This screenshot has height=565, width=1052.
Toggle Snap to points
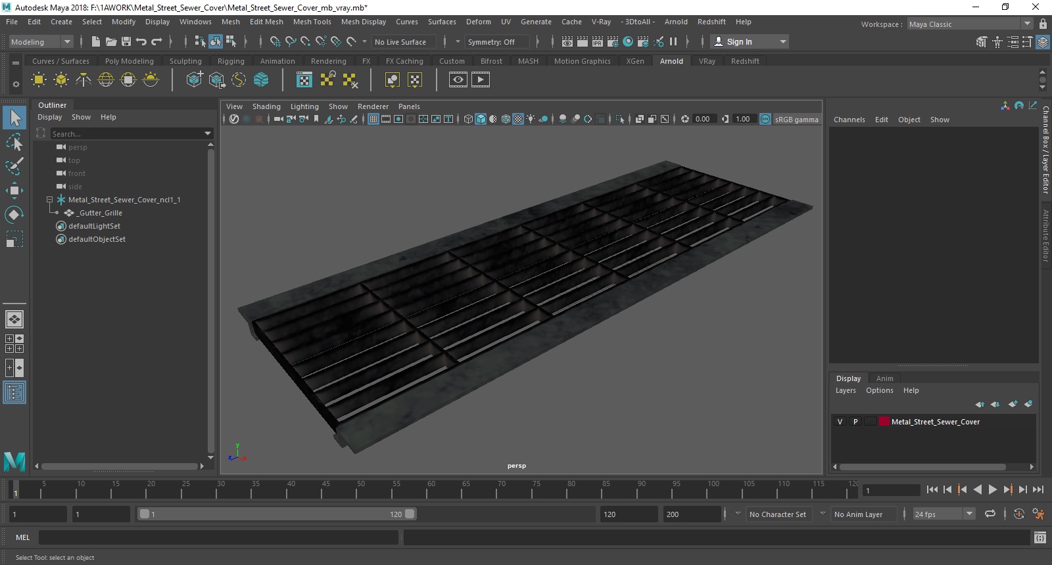coord(306,41)
